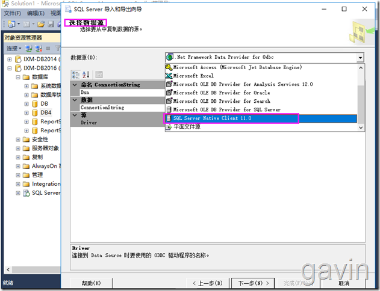Click the 服务器对象 tree item label
The height and width of the screenshot is (291, 380).
(x=45, y=149)
